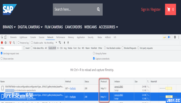Uncheck Use large request rows
This screenshot has height=103, width=181.
tap(2, 53)
